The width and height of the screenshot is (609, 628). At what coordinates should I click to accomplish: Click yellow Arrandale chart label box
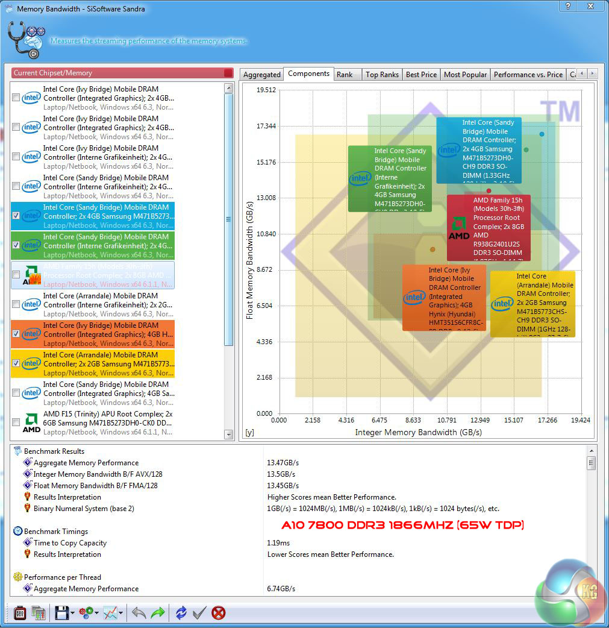point(532,304)
